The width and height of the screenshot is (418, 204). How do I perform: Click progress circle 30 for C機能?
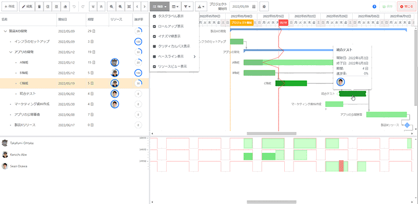[138, 83]
